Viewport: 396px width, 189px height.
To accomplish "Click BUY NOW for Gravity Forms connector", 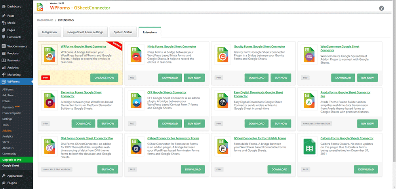I will pos(281,78).
